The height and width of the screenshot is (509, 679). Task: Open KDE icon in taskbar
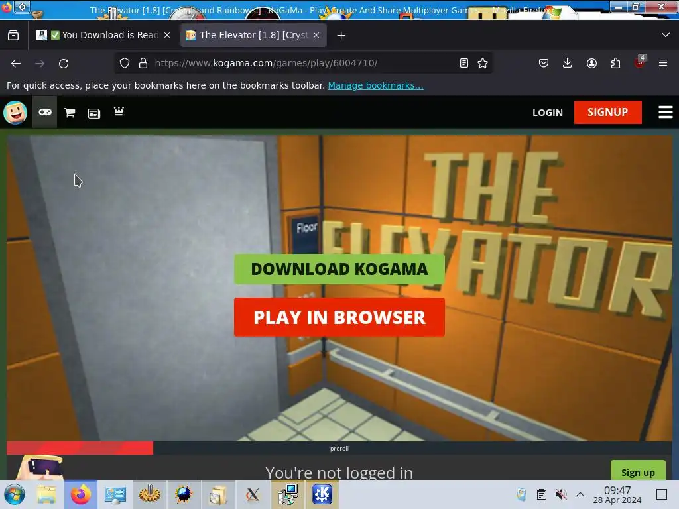click(x=322, y=494)
